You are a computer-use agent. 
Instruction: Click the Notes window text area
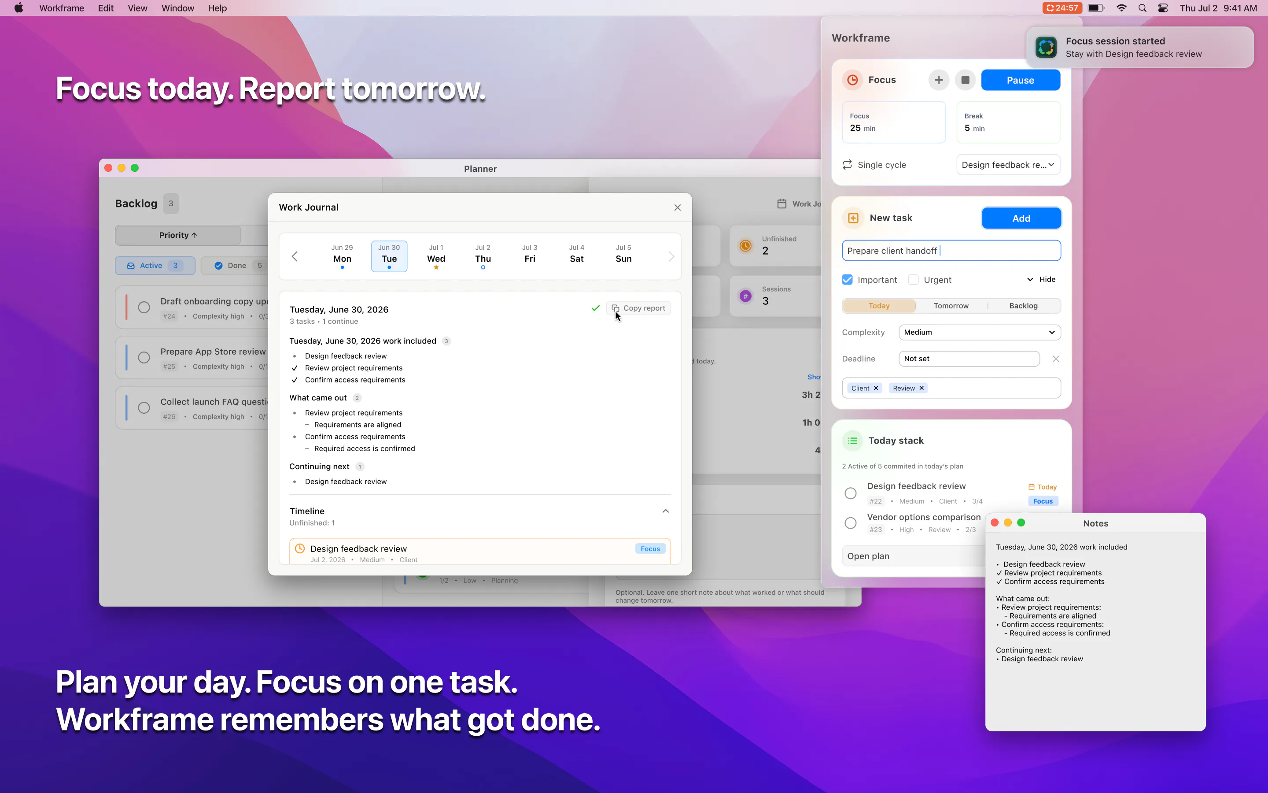click(x=1095, y=632)
